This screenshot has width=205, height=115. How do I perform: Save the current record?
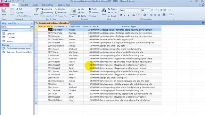click(81, 12)
